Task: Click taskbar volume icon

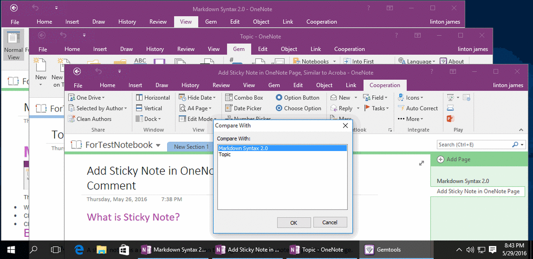Action: (470, 250)
